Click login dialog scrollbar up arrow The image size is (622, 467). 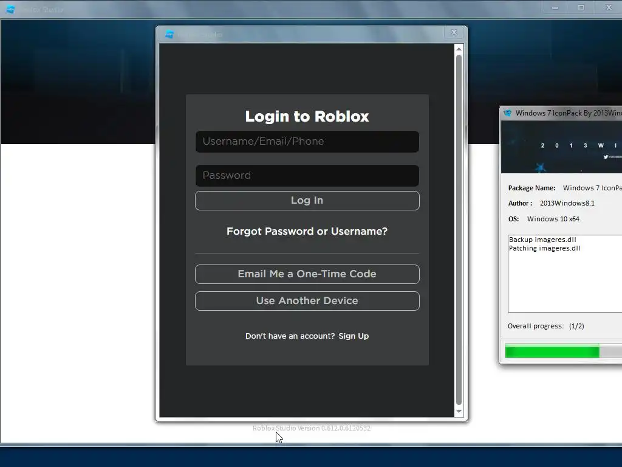point(459,49)
